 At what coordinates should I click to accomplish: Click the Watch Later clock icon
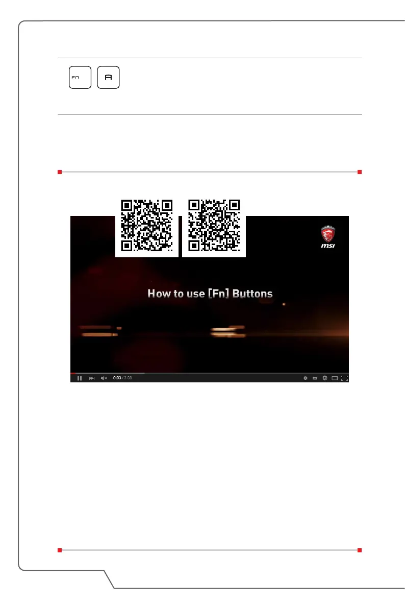pos(306,378)
